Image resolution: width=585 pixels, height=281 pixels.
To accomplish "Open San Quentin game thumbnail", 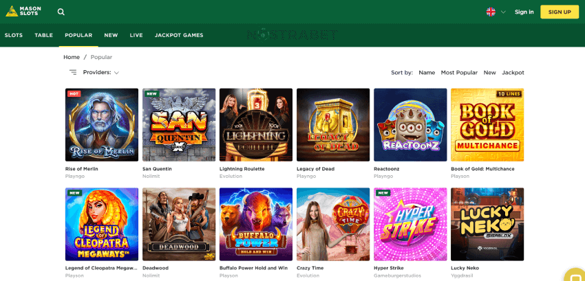I will pyautogui.click(x=179, y=125).
